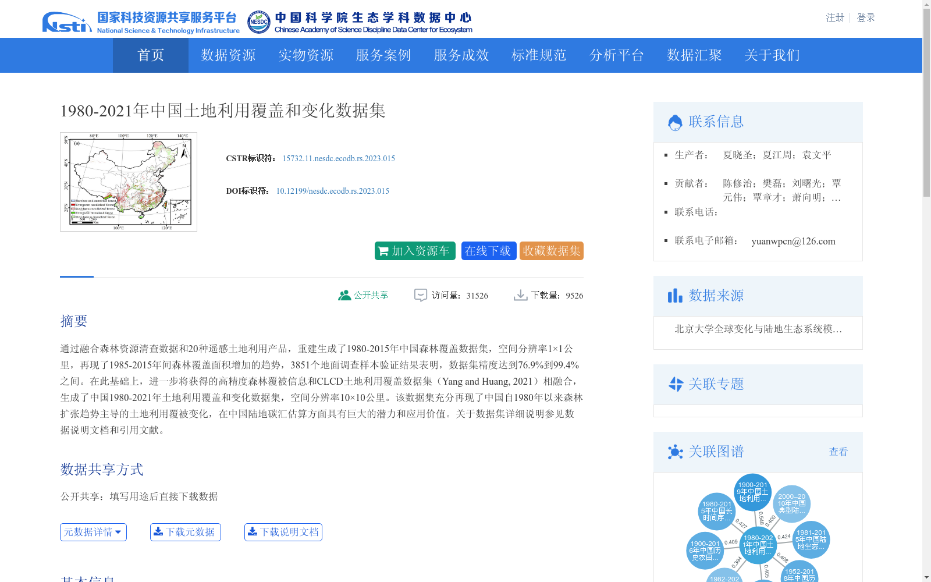Click the 联系信息 person icon

coord(675,122)
